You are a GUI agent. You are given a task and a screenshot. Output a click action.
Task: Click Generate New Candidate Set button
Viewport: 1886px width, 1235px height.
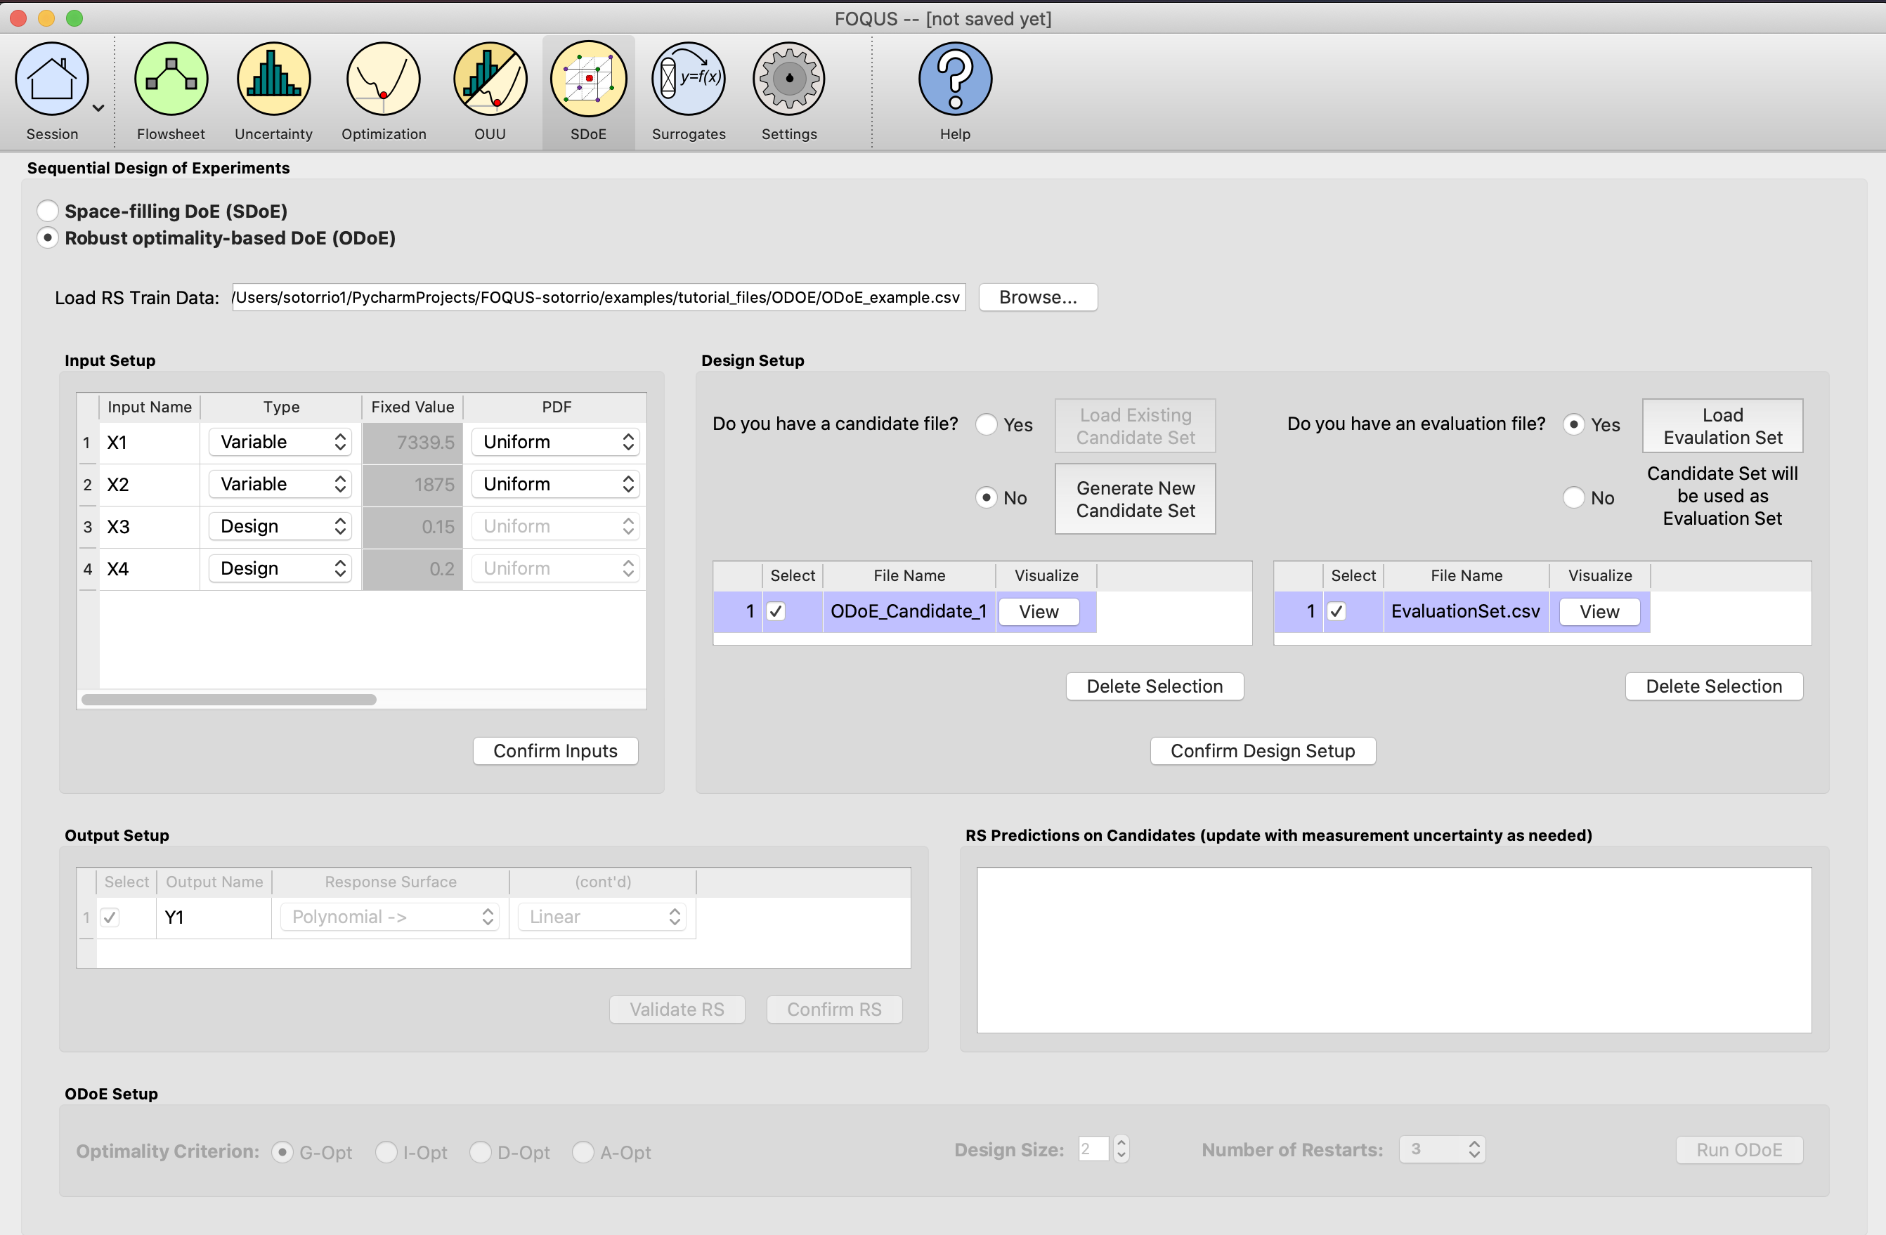coord(1135,499)
